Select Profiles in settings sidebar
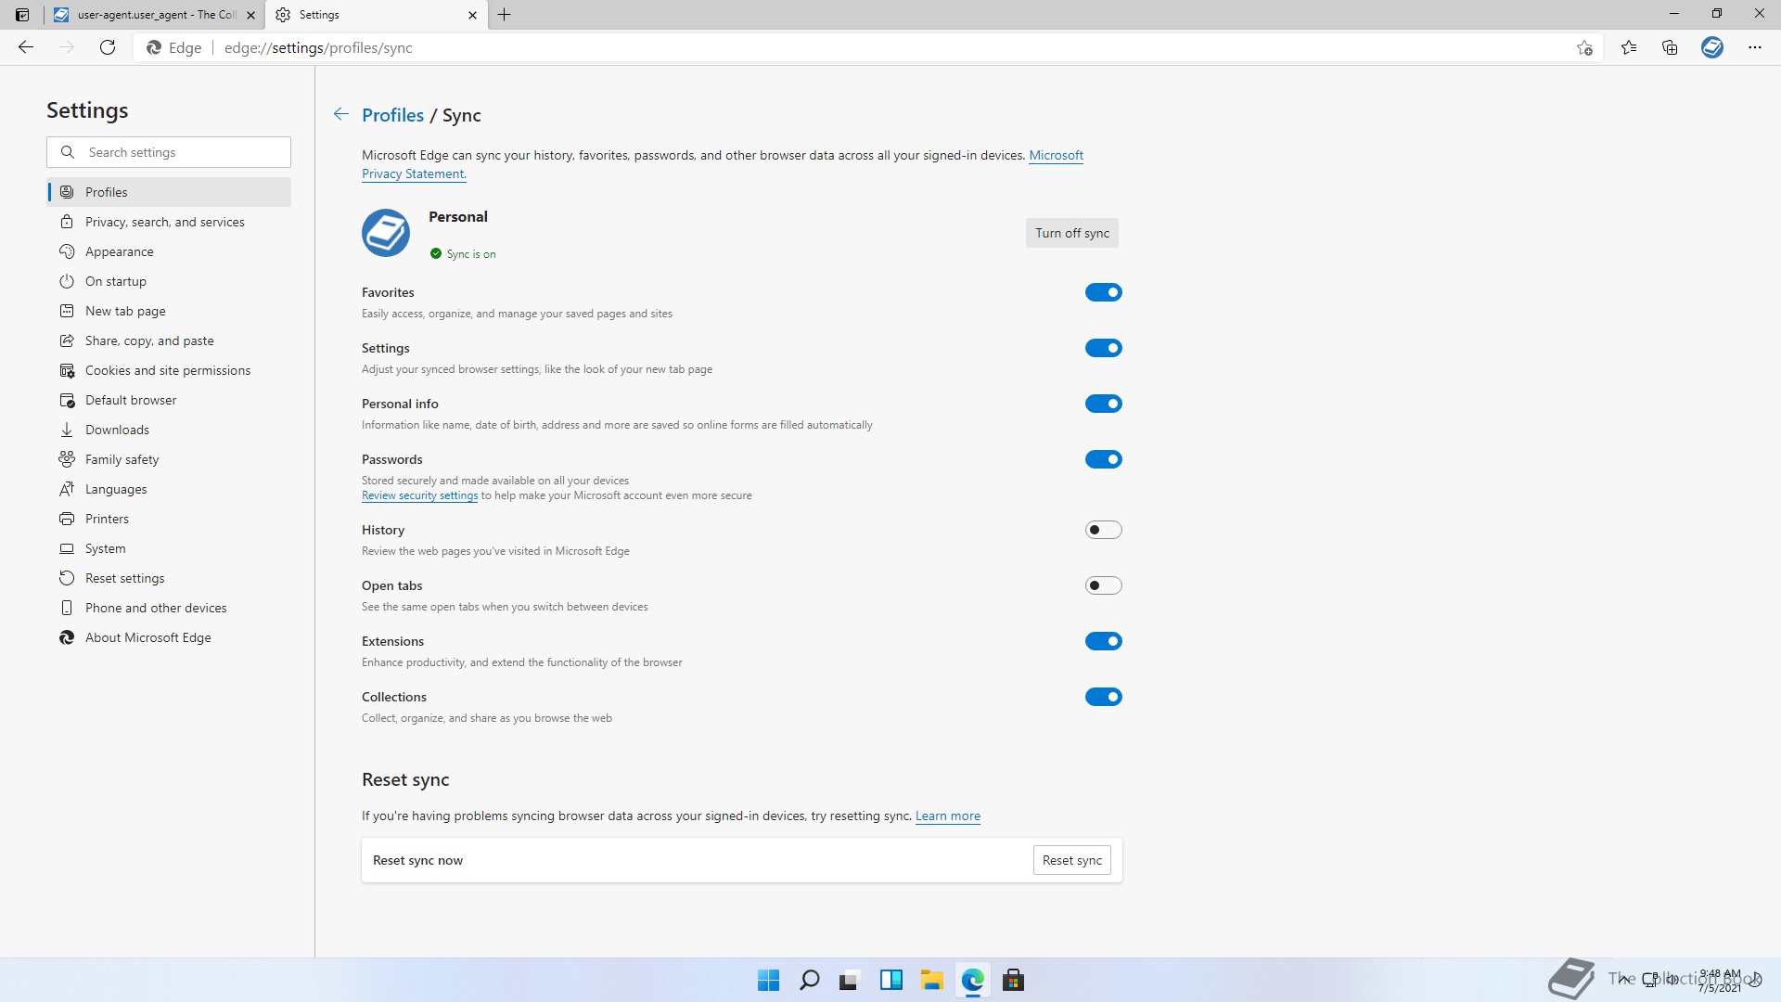The image size is (1781, 1002). point(169,192)
